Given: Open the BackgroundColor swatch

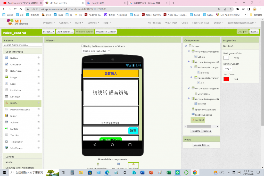Looking at the screenshot, I should tap(226, 58).
